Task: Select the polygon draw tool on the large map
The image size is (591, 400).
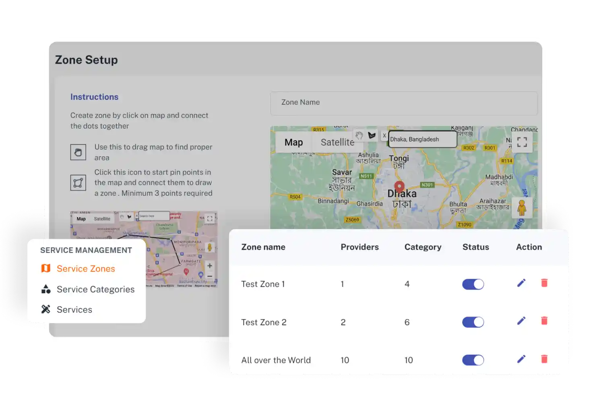Action: tap(372, 136)
